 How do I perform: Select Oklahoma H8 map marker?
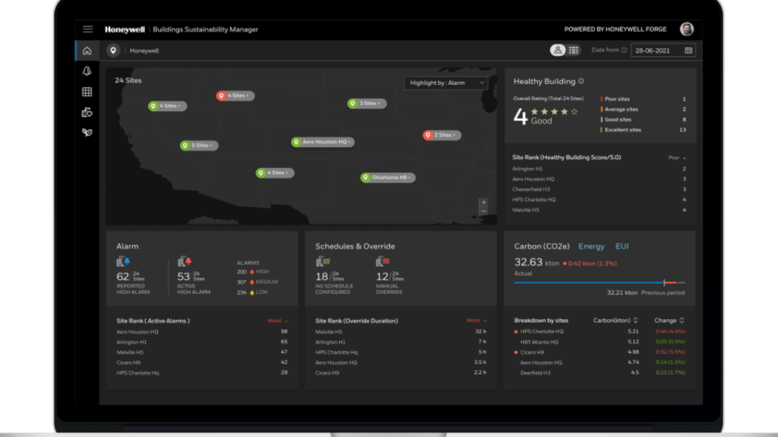pos(388,177)
